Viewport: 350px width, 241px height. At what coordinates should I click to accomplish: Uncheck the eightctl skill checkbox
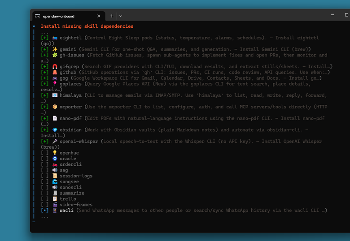click(x=44, y=38)
